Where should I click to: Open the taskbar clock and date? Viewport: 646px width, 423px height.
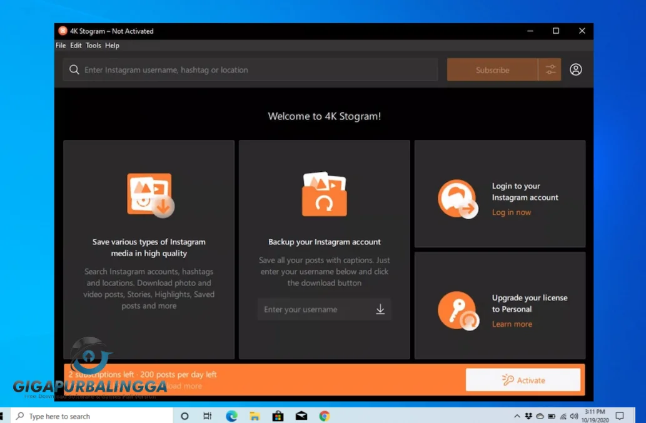595,416
